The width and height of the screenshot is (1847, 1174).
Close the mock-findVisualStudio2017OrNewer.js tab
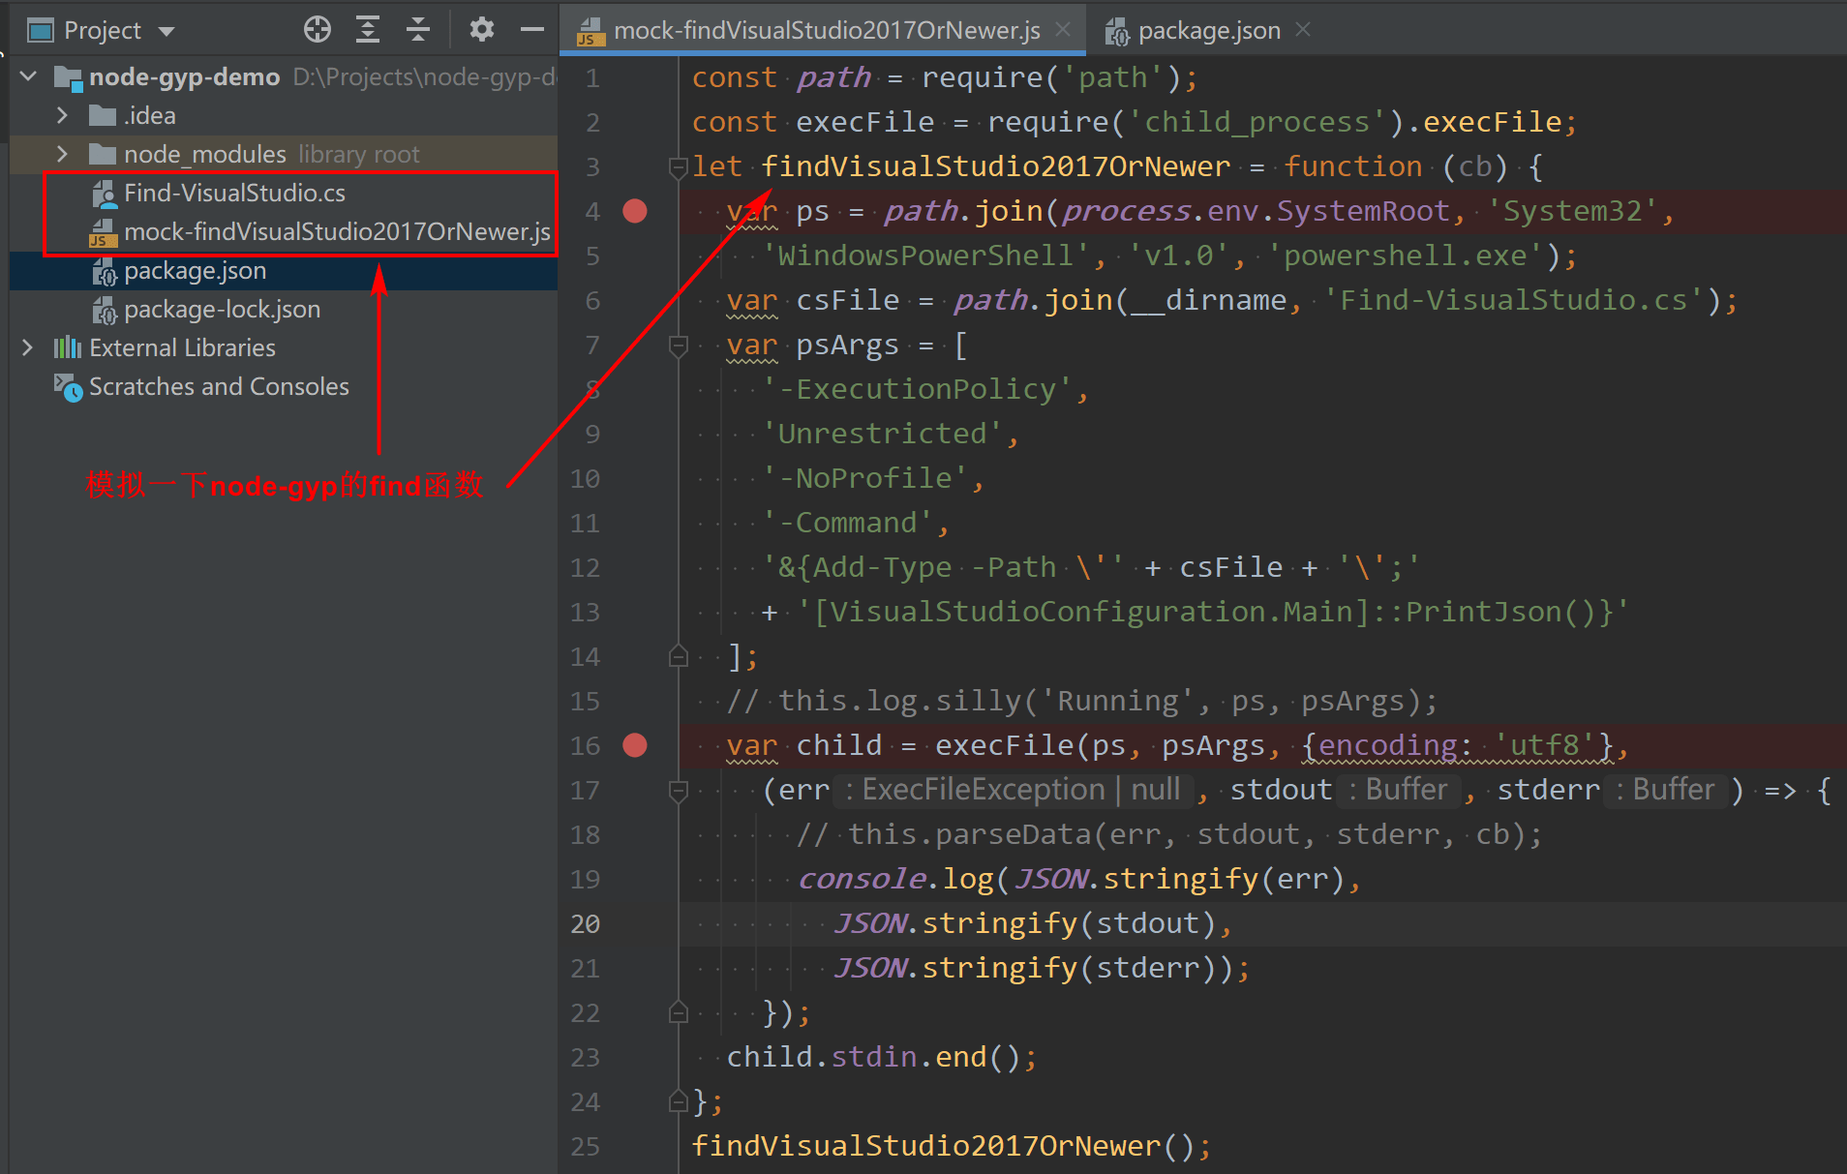click(1063, 29)
